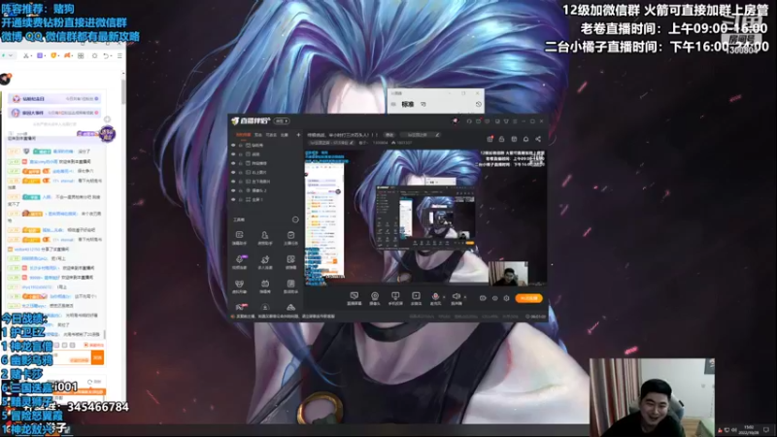Open the user avatar in the companion title bar

coord(455,120)
